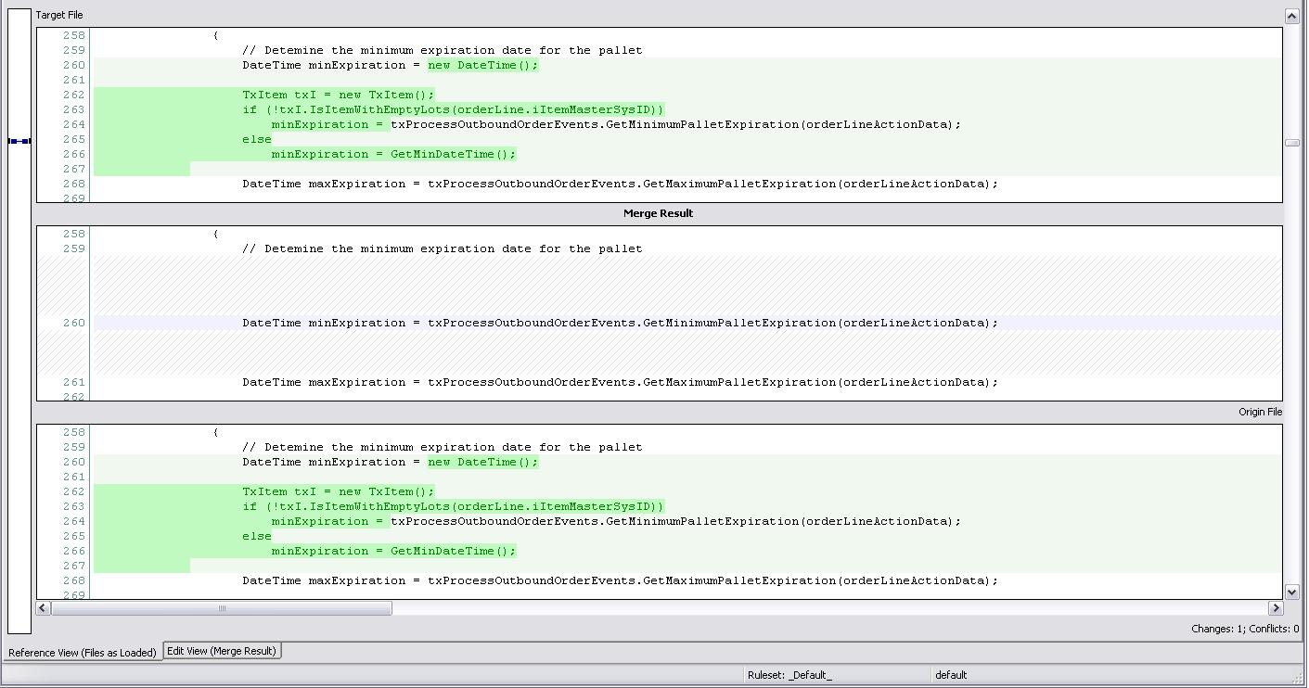Click the 'default' status bar entry
Screen dimensions: 1309x688
point(951,675)
